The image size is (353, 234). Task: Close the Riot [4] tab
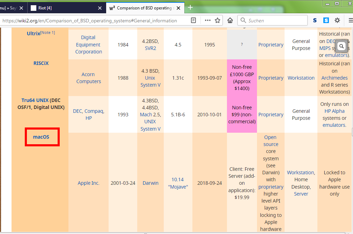100,8
